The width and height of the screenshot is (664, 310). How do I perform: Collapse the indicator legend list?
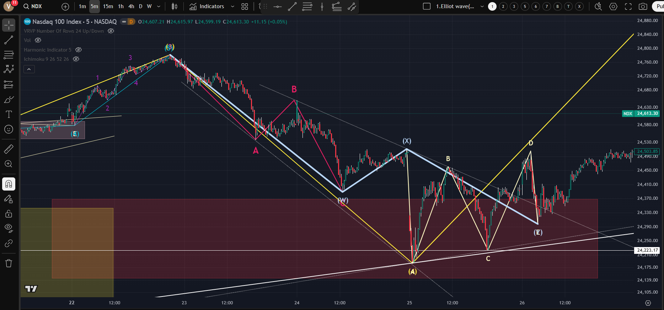(29, 69)
